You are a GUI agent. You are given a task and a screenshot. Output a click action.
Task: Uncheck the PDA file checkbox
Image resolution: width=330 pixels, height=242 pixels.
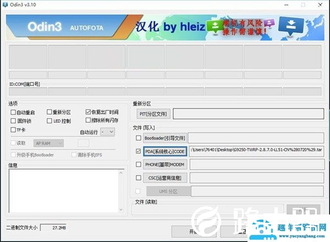pos(139,151)
